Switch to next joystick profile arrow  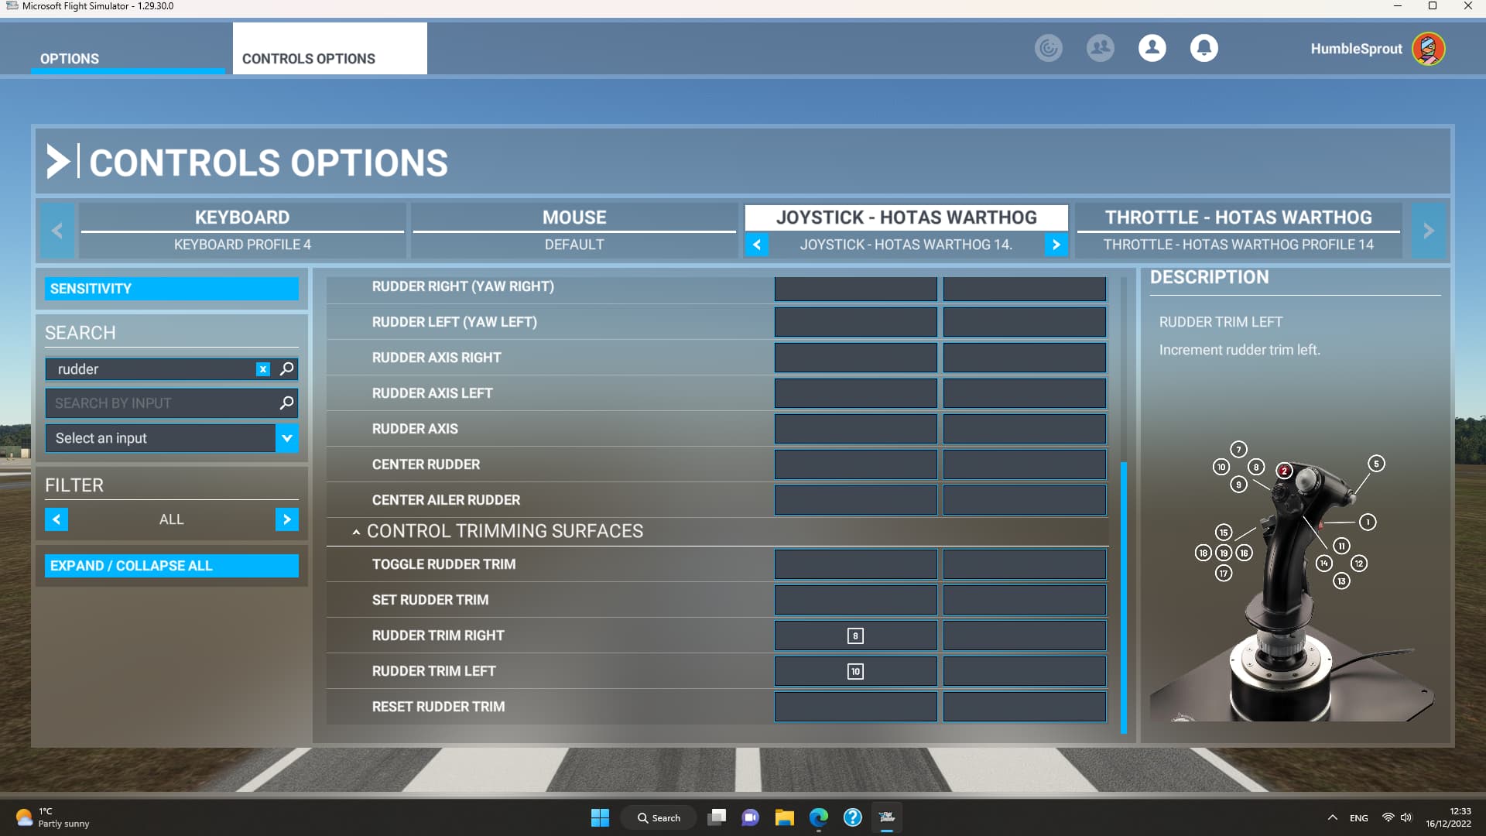[x=1056, y=245]
